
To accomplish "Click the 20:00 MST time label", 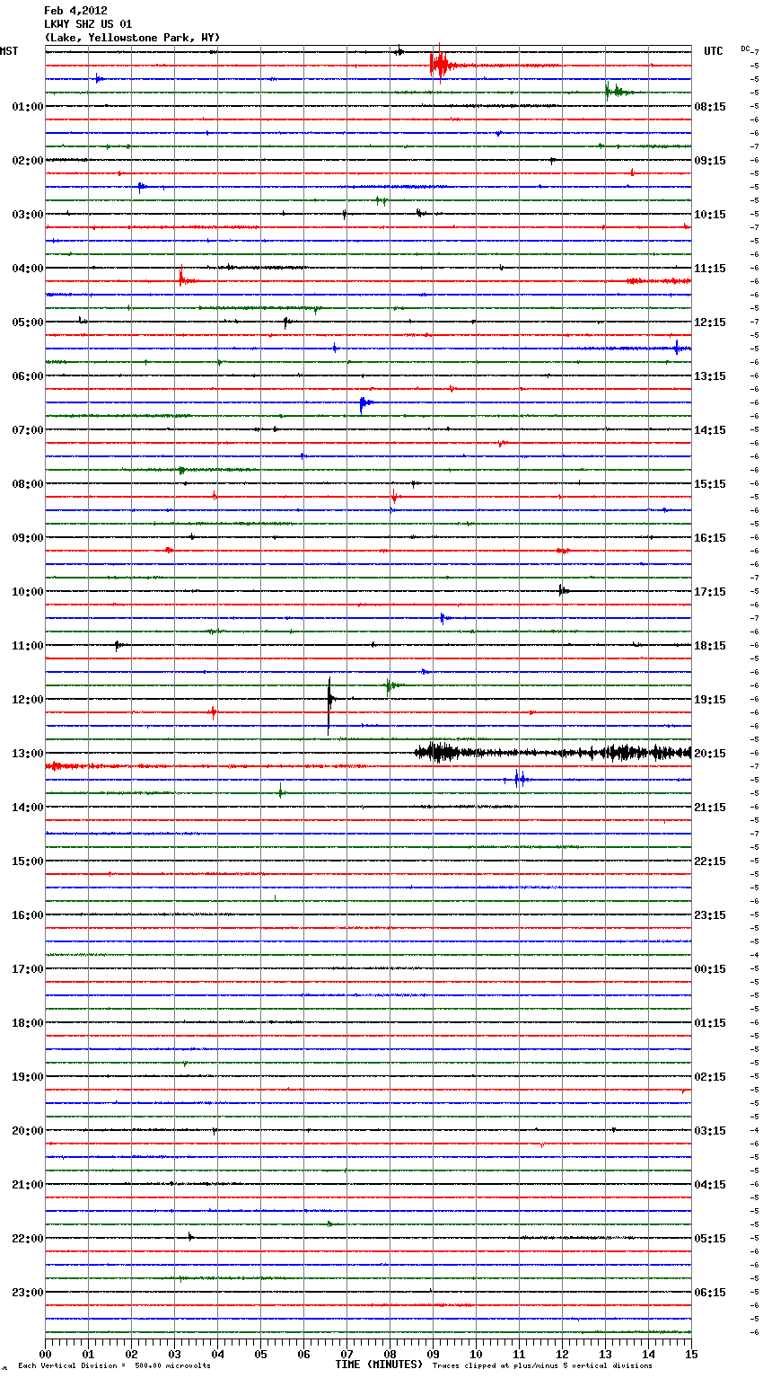I will pyautogui.click(x=28, y=1130).
